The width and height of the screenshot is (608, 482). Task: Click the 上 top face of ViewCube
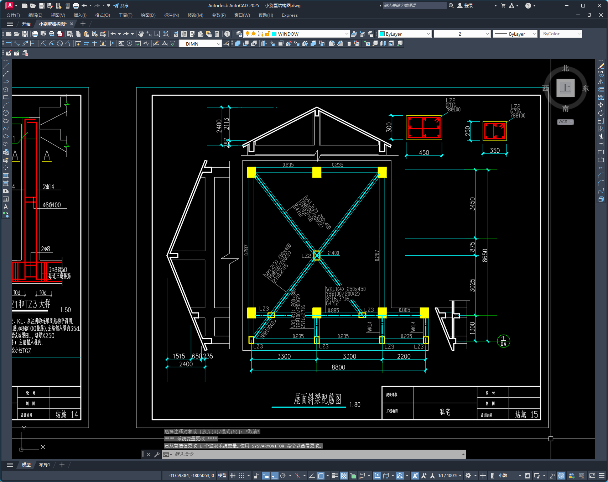point(566,88)
